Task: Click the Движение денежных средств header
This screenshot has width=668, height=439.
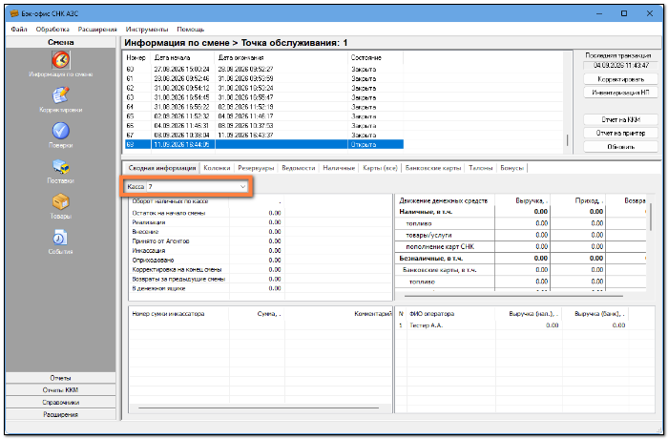Action: [x=445, y=200]
